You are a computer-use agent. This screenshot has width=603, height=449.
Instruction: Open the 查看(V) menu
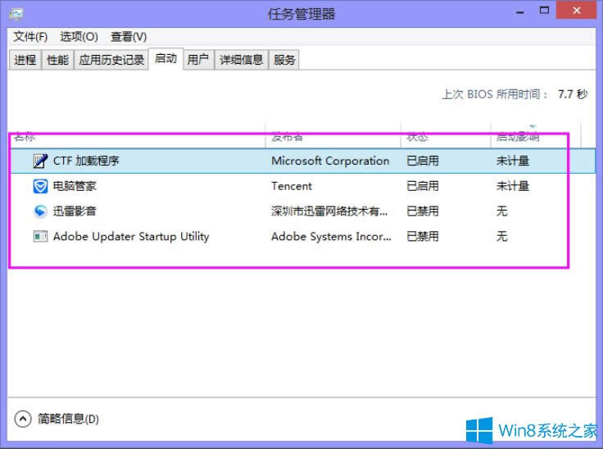coord(129,37)
